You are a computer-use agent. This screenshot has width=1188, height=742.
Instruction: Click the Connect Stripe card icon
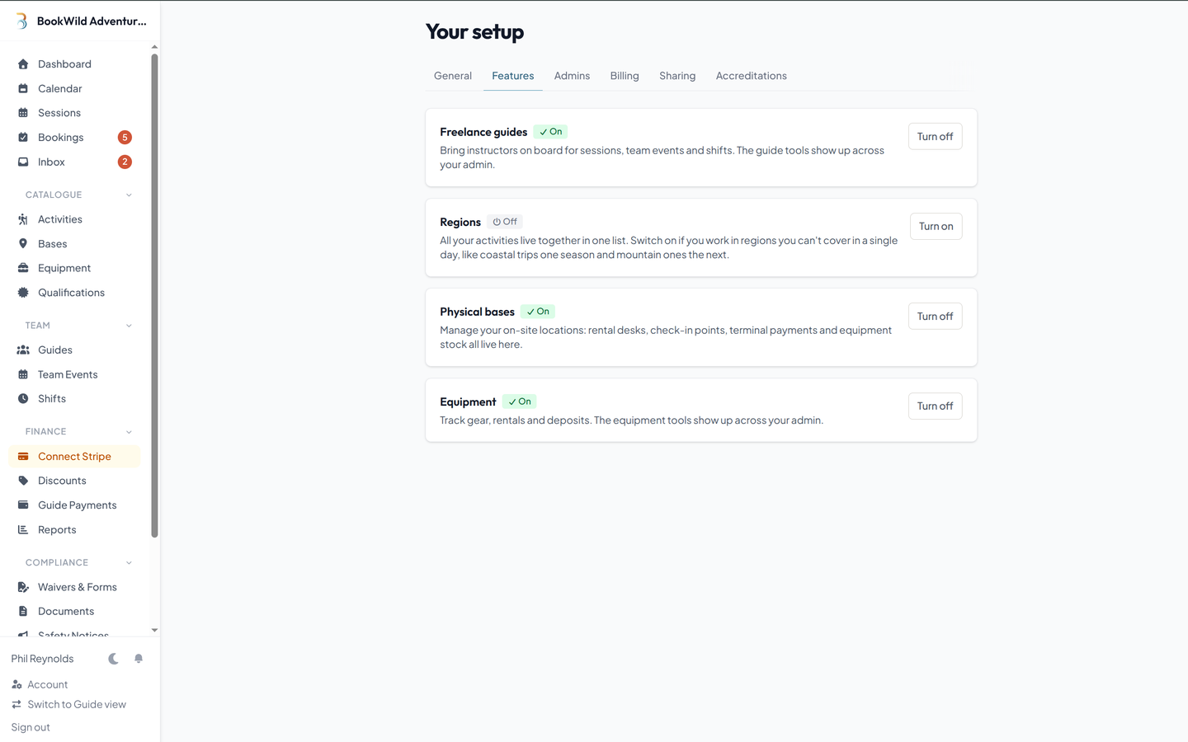[x=23, y=456]
